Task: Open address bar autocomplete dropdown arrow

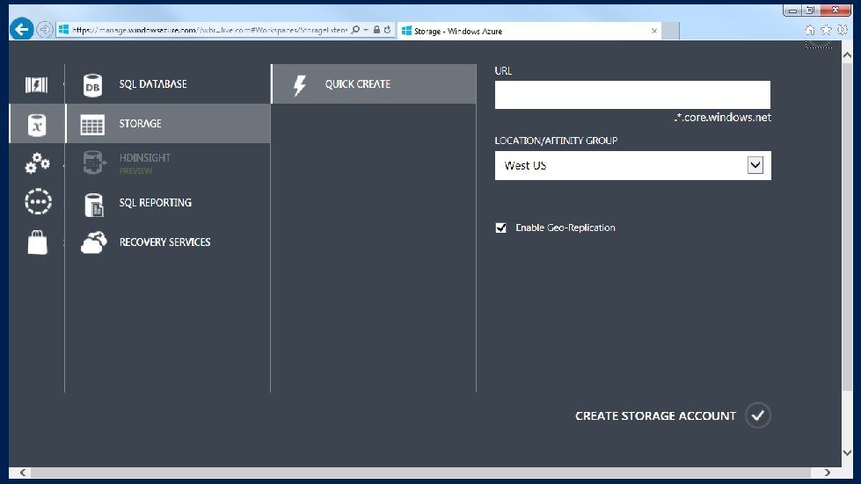Action: pos(366,30)
